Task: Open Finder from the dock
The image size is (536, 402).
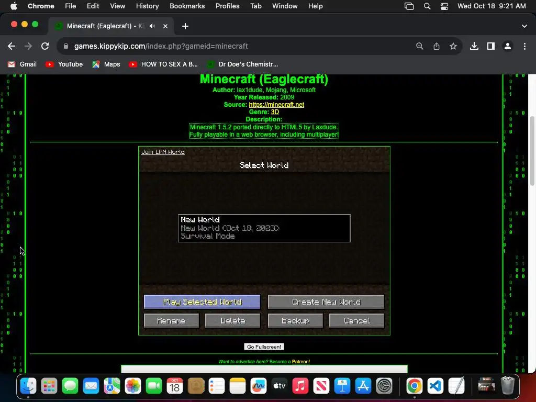Action: (28, 386)
